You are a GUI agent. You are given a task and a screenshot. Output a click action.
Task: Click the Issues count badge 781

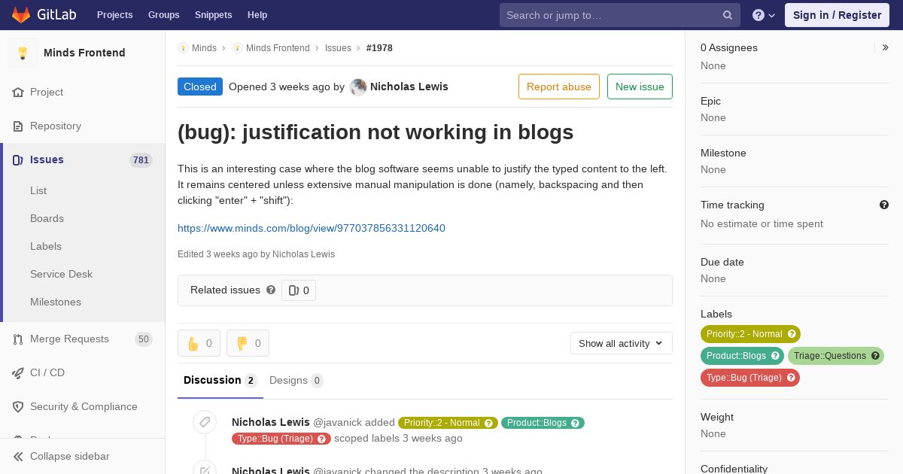141,160
